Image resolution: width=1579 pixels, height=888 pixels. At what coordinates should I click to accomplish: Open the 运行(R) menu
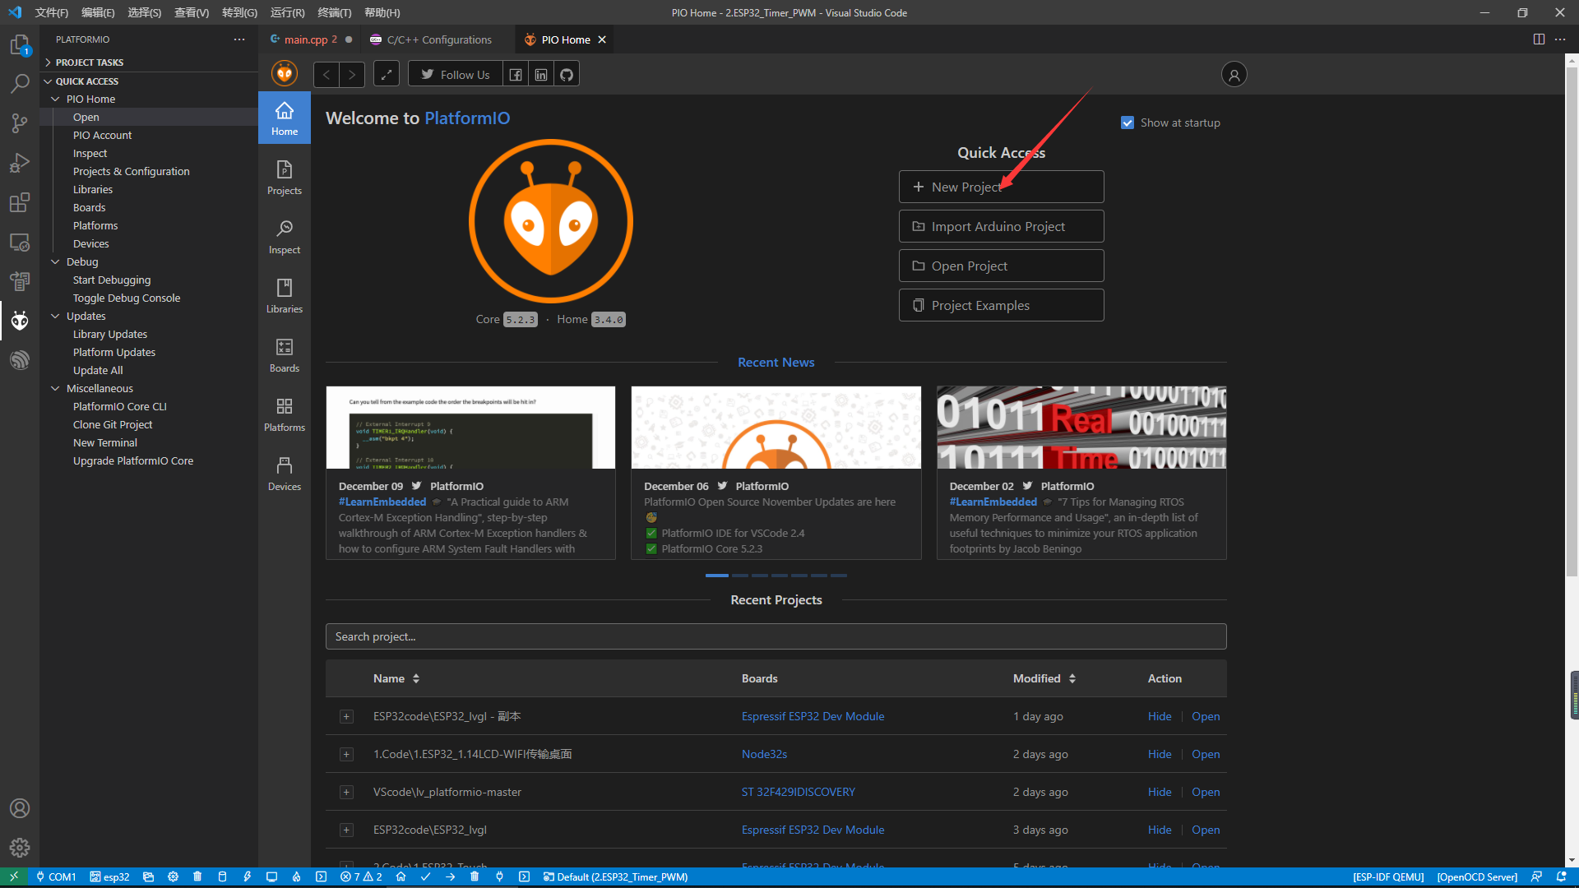[x=287, y=12]
